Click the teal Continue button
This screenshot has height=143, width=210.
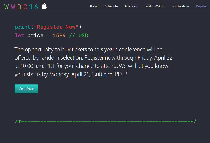click(x=26, y=89)
